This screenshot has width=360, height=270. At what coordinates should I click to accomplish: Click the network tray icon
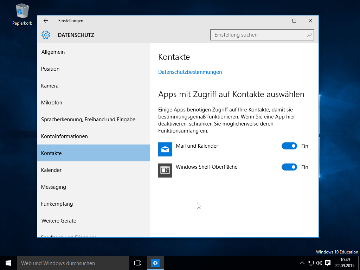pyautogui.click(x=311, y=263)
